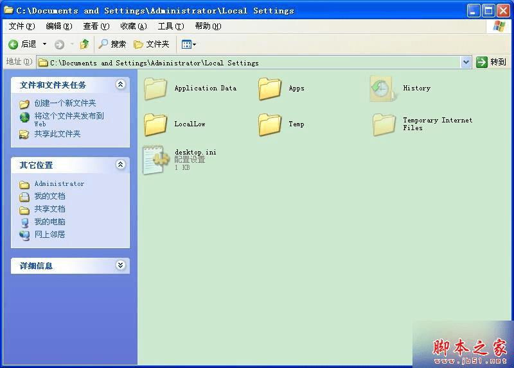Click the publish to Web globe icon
The height and width of the screenshot is (368, 514).
[24, 117]
